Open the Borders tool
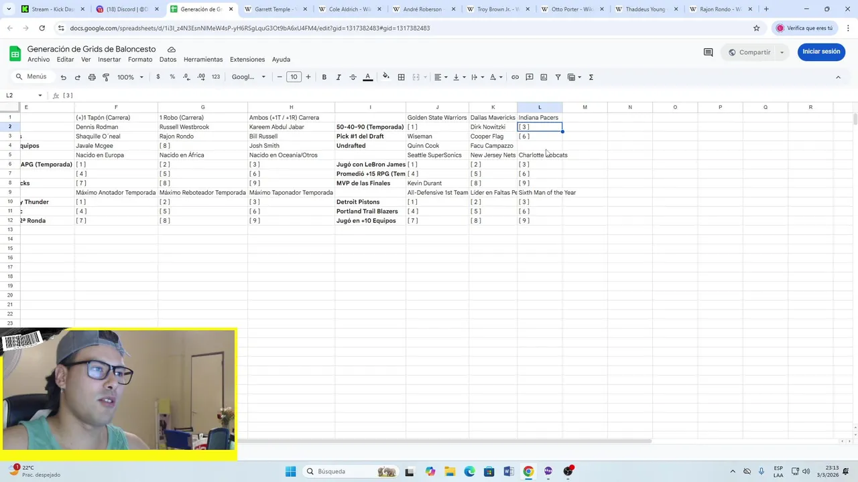This screenshot has width=858, height=482. click(x=401, y=77)
